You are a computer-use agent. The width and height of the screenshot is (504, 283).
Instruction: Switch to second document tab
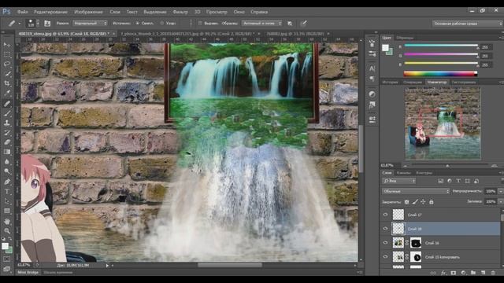[187, 33]
